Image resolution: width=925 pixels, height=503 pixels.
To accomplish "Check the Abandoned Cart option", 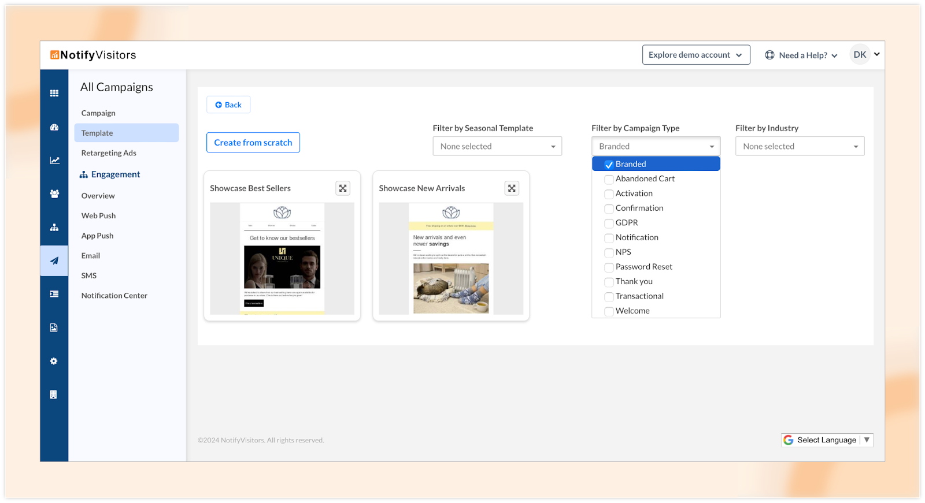I will coord(609,180).
